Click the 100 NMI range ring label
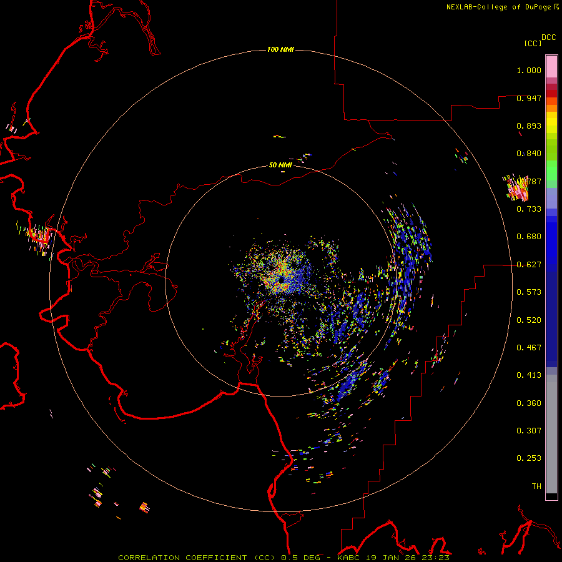The width and height of the screenshot is (562, 562). 280,49
